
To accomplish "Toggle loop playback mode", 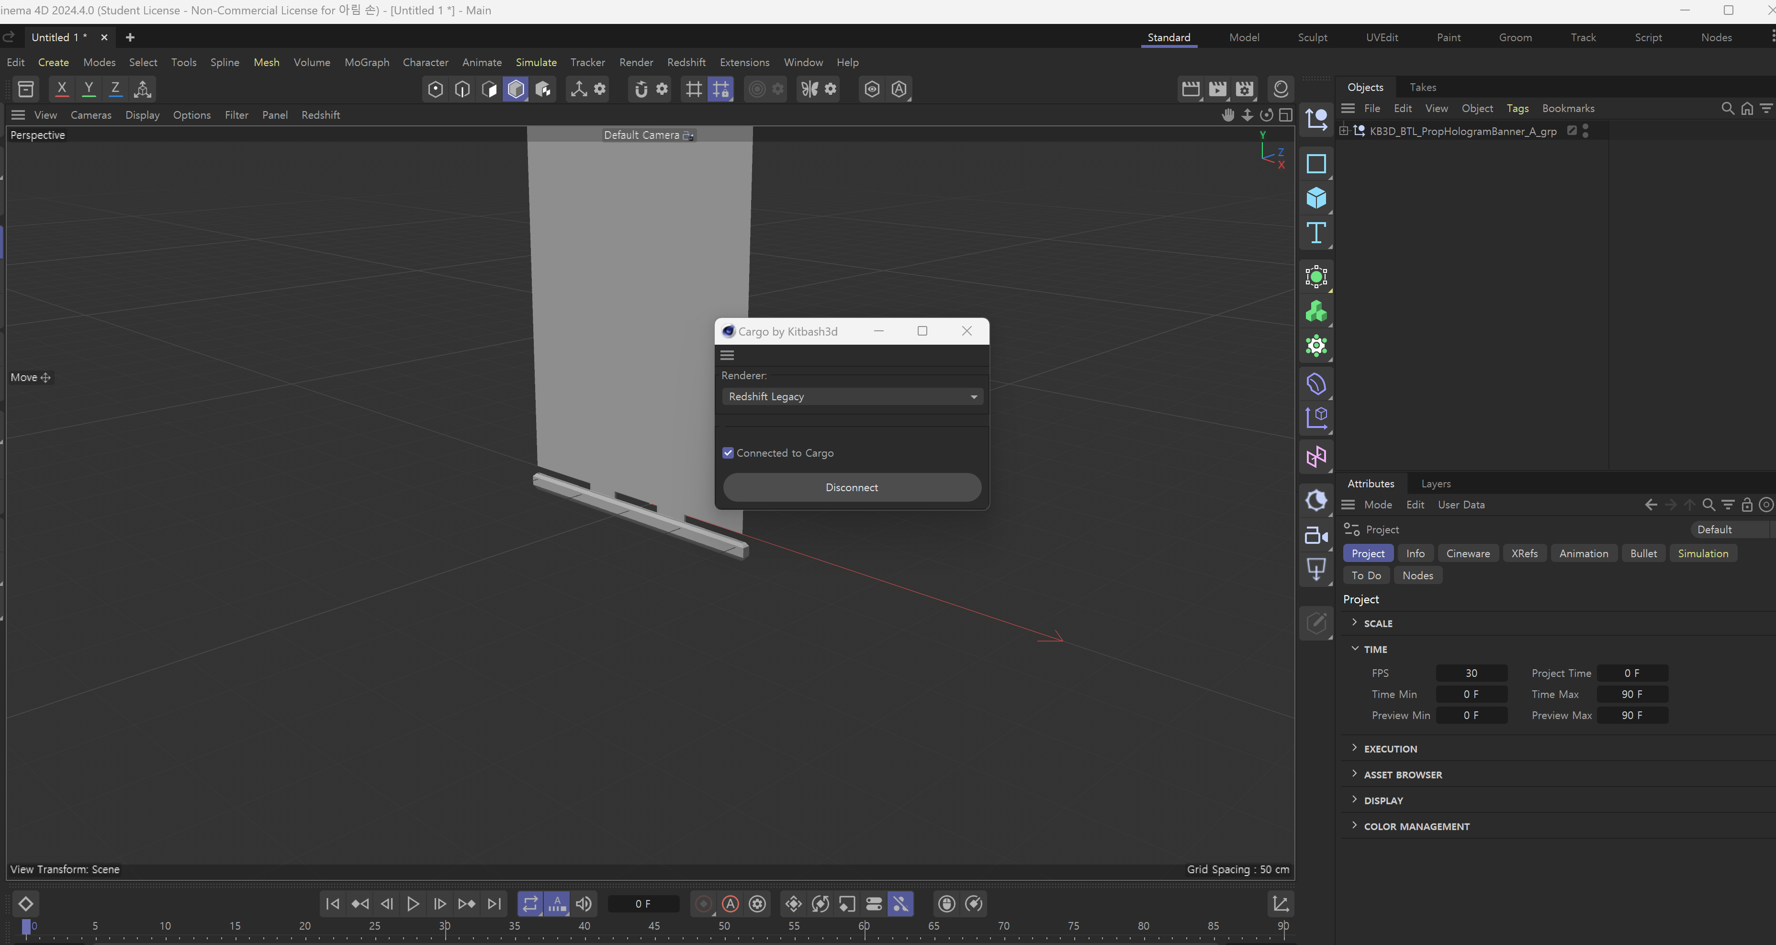I will click(x=530, y=904).
